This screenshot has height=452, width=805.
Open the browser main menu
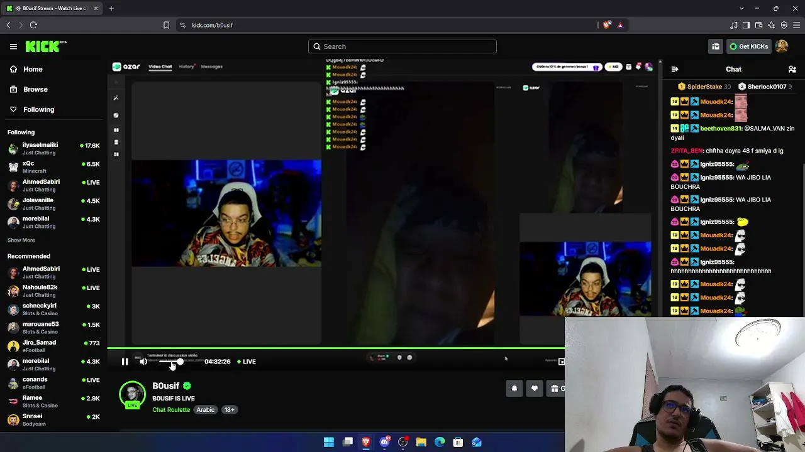coord(796,25)
